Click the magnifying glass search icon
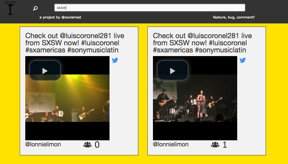288x164 pixels. [x=35, y=8]
